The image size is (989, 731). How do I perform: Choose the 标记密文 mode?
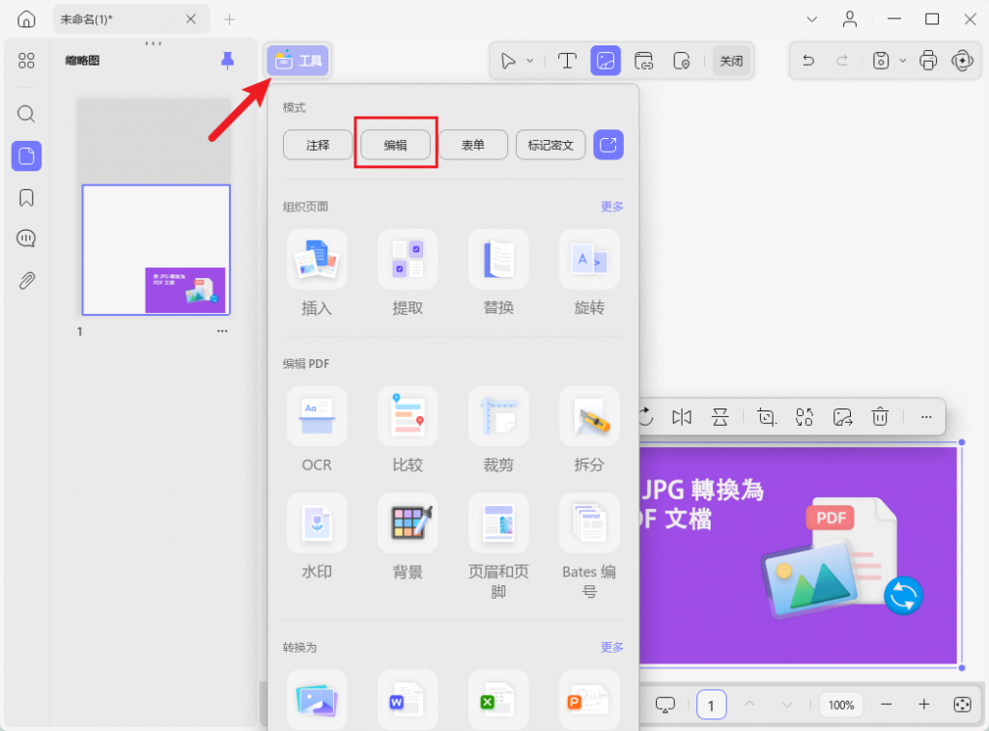pyautogui.click(x=551, y=145)
